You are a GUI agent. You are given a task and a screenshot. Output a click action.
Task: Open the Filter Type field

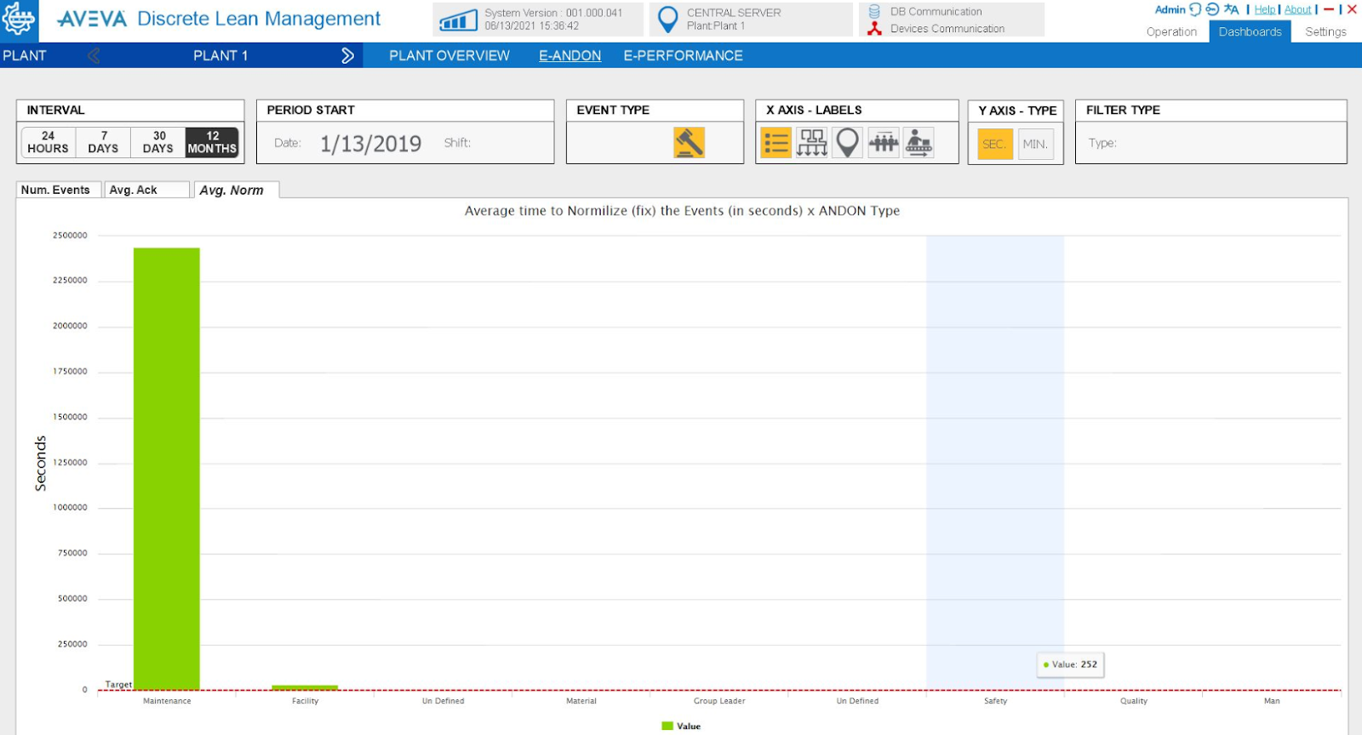pos(1210,143)
